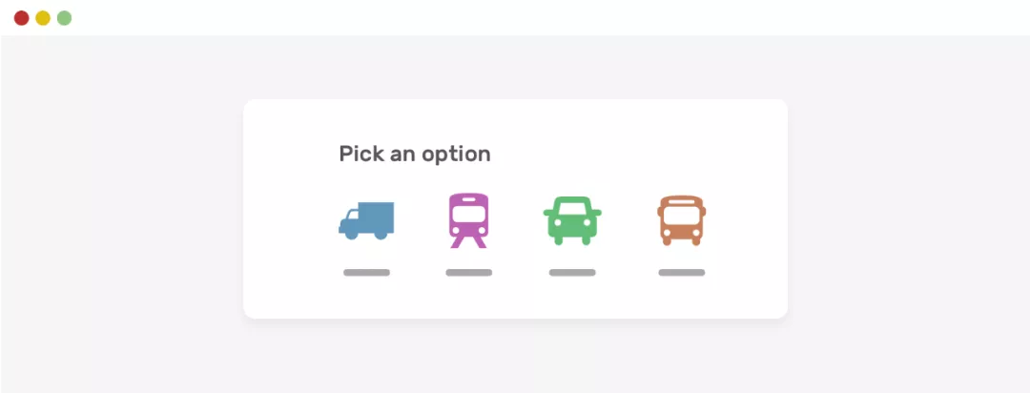Viewport: 1030px width, 393px height.
Task: Select the blue truck option
Action: [x=366, y=220]
